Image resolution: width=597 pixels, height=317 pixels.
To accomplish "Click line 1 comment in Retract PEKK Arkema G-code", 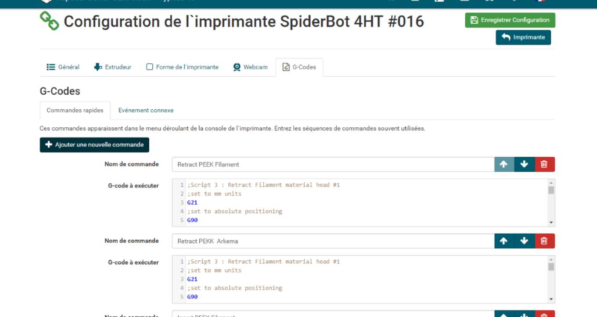I will click(263, 262).
